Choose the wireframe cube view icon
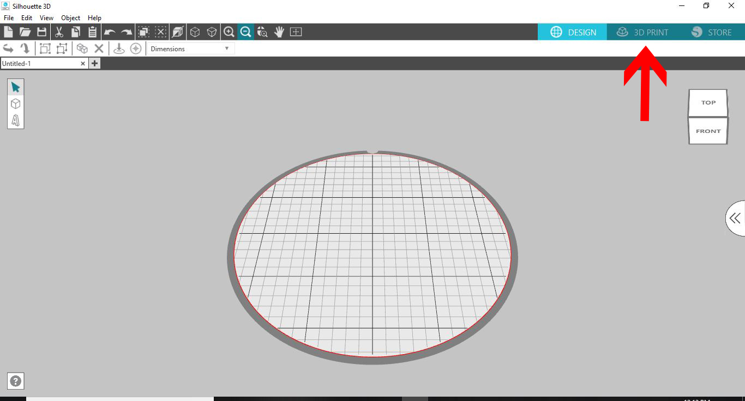The height and width of the screenshot is (401, 745). tap(195, 32)
